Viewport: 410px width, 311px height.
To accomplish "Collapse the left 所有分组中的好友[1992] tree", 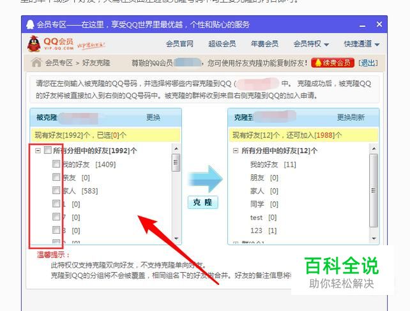I will coord(38,151).
